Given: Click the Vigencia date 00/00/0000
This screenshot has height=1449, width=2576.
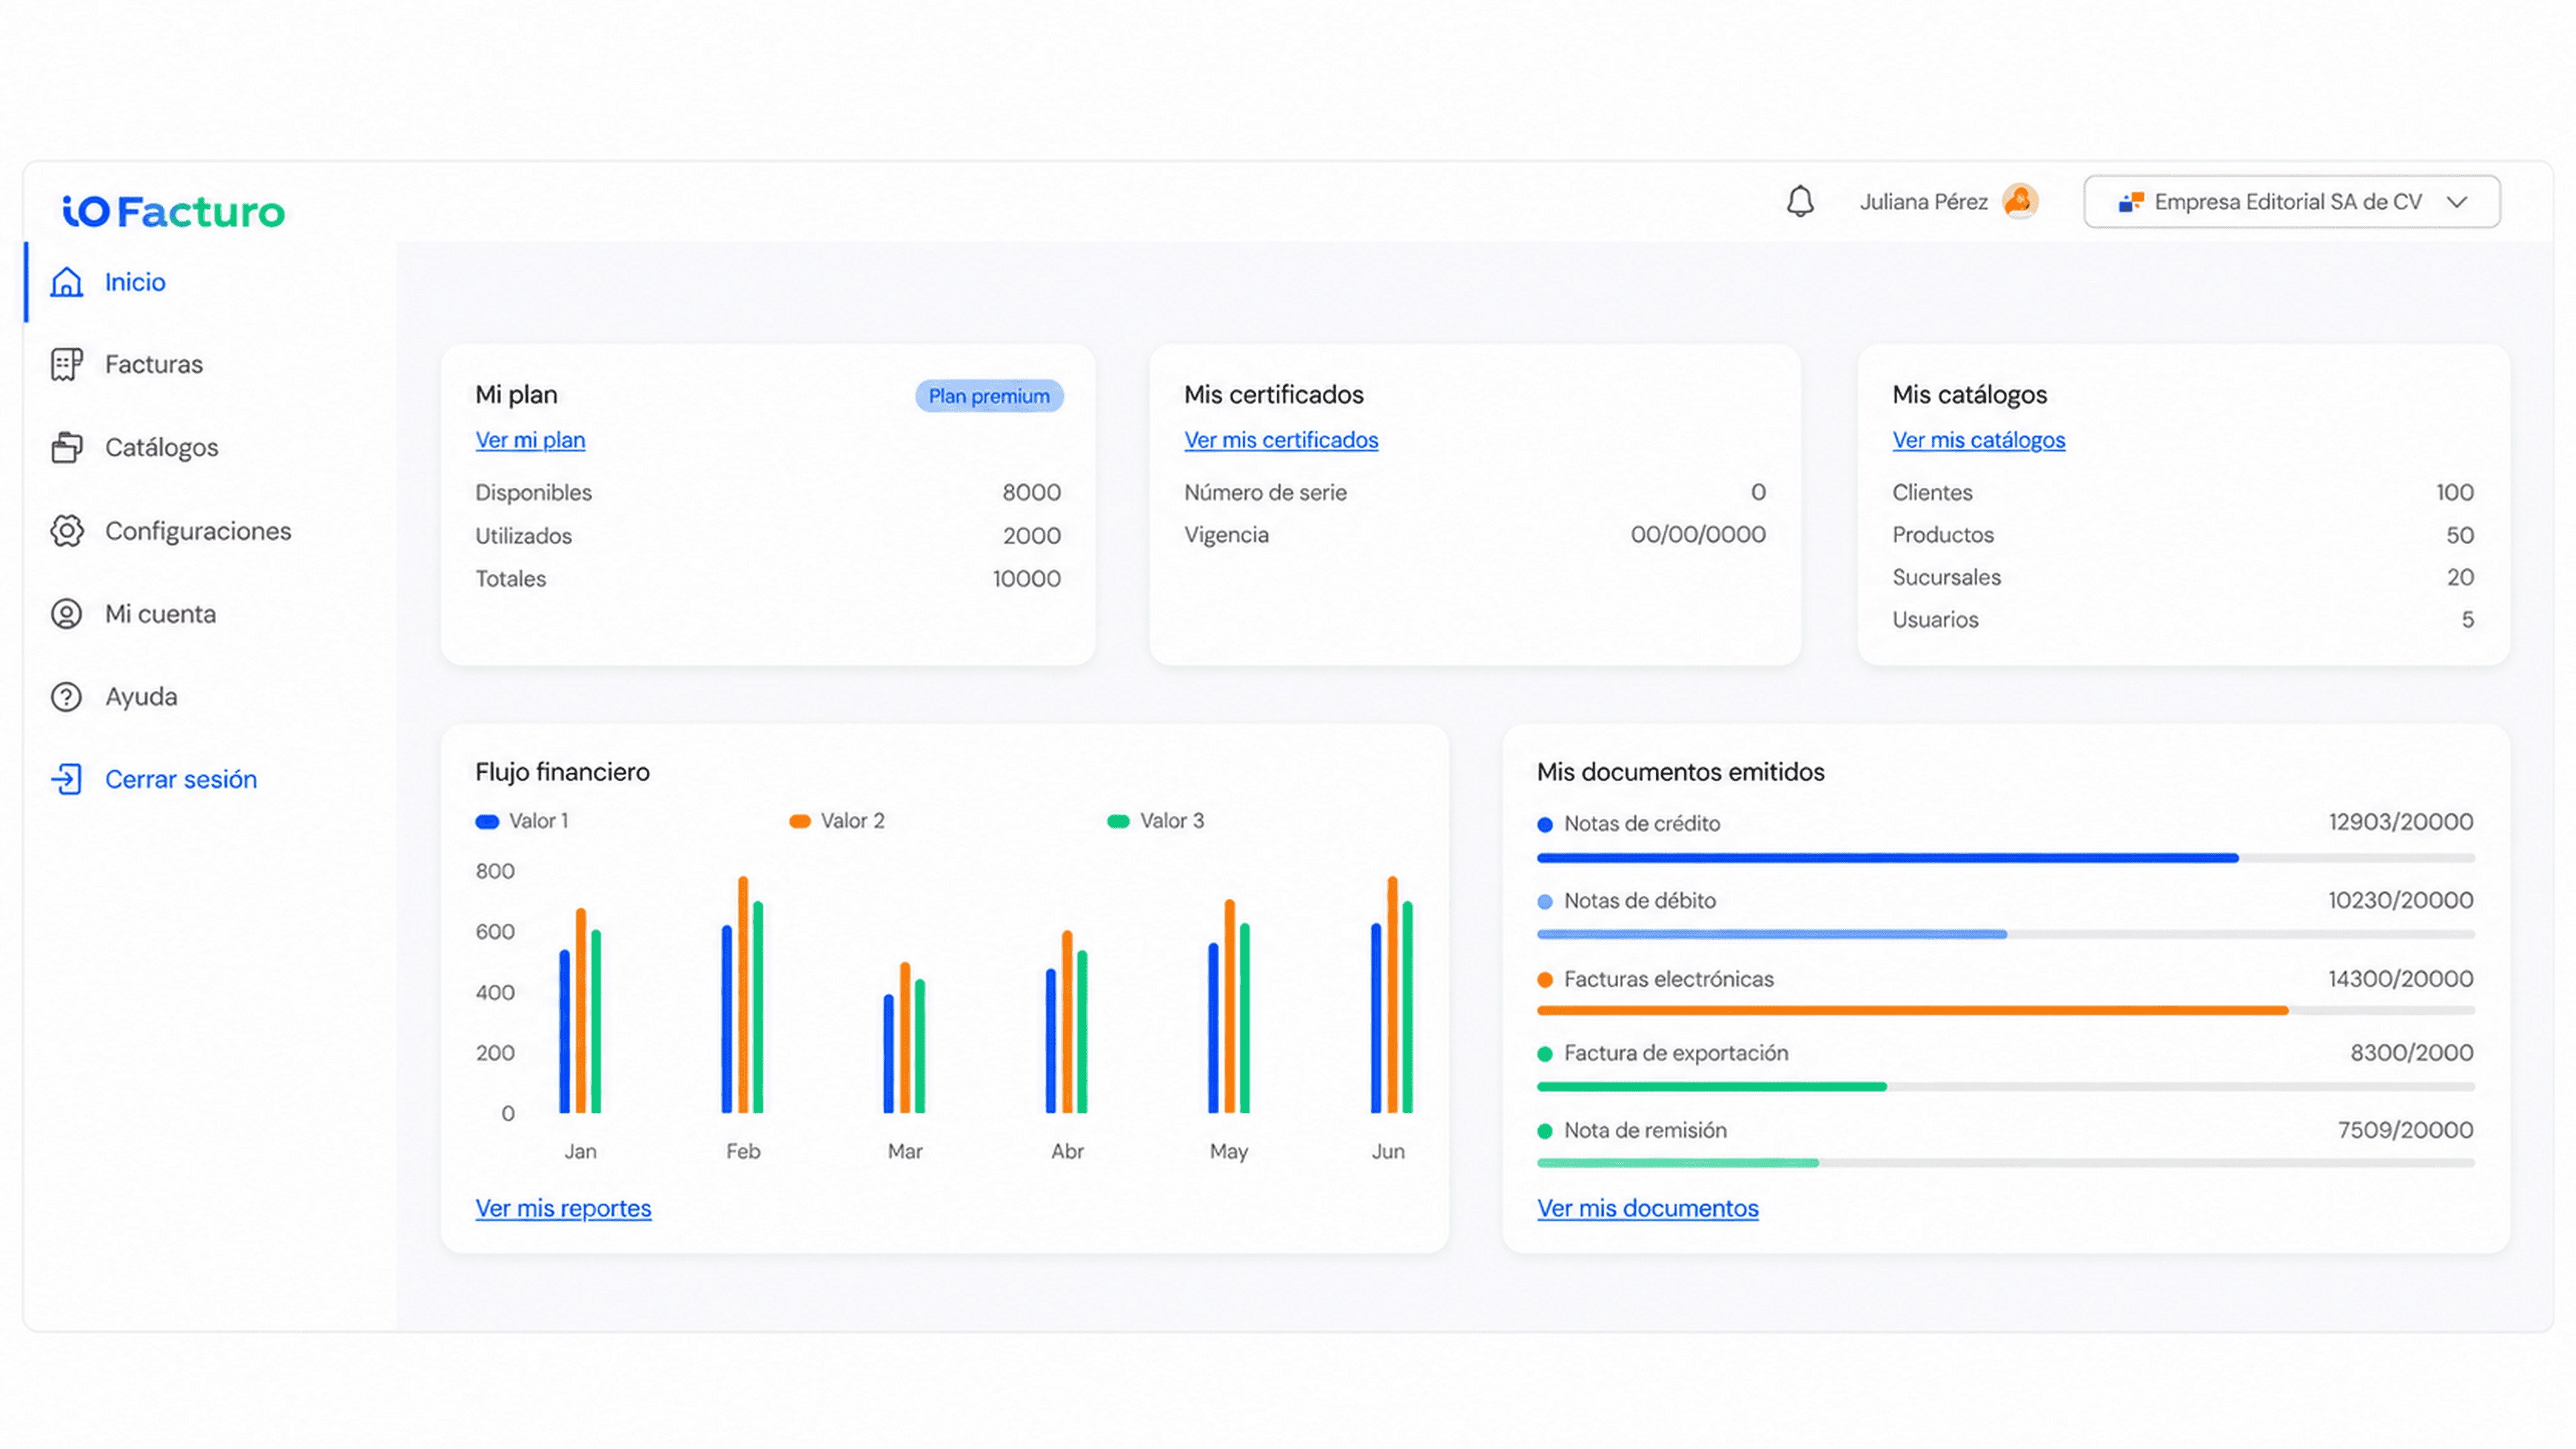Looking at the screenshot, I should pyautogui.click(x=1697, y=534).
